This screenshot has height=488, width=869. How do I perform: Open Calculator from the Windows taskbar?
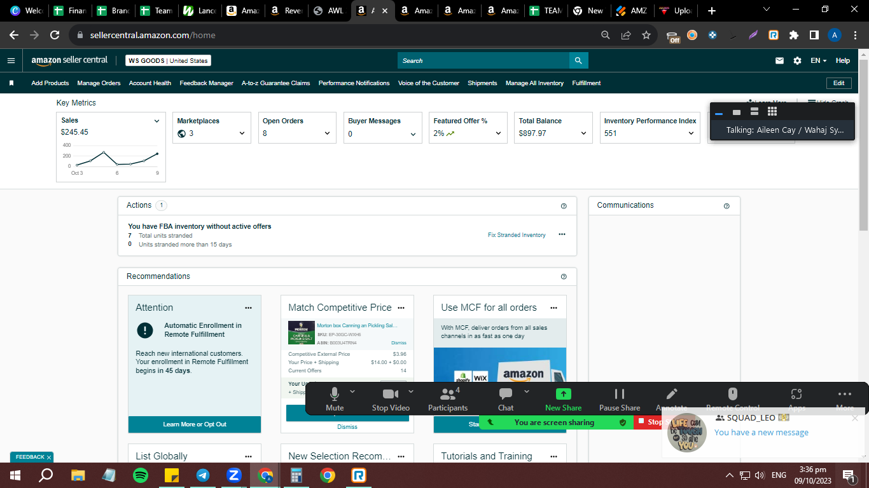click(296, 475)
